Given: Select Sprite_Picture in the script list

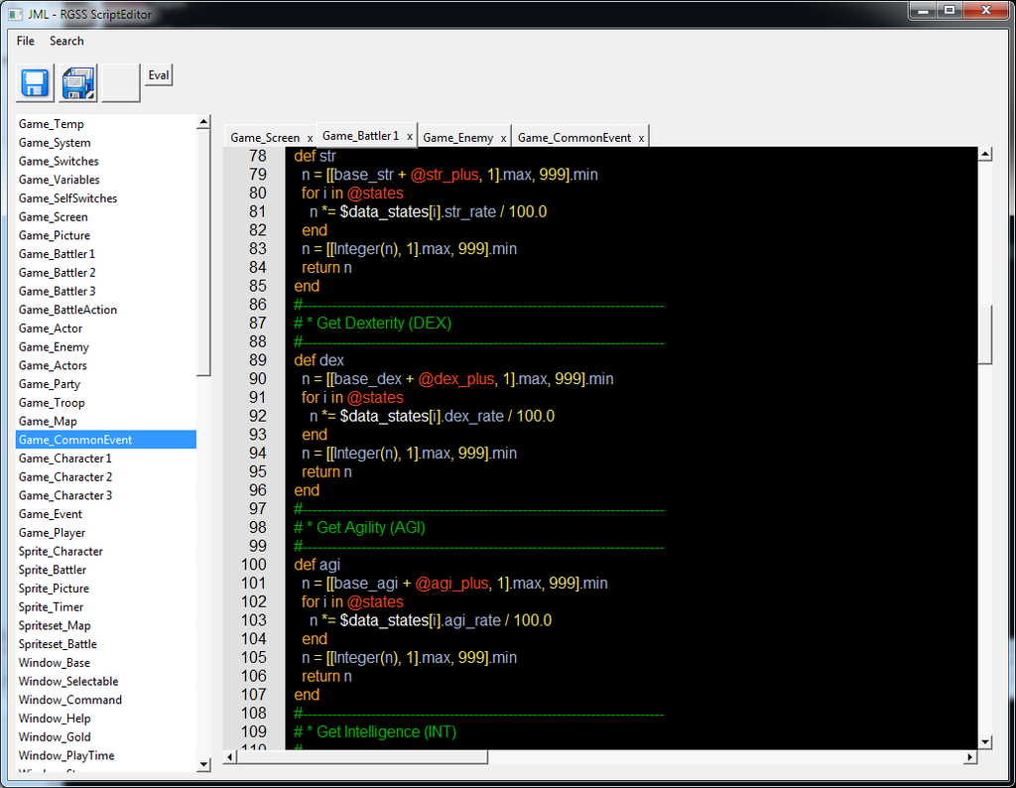Looking at the screenshot, I should pos(105,589).
